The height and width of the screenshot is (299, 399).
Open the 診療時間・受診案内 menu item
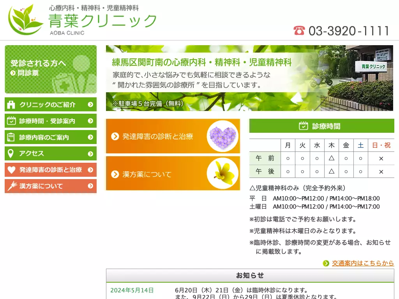(51, 121)
